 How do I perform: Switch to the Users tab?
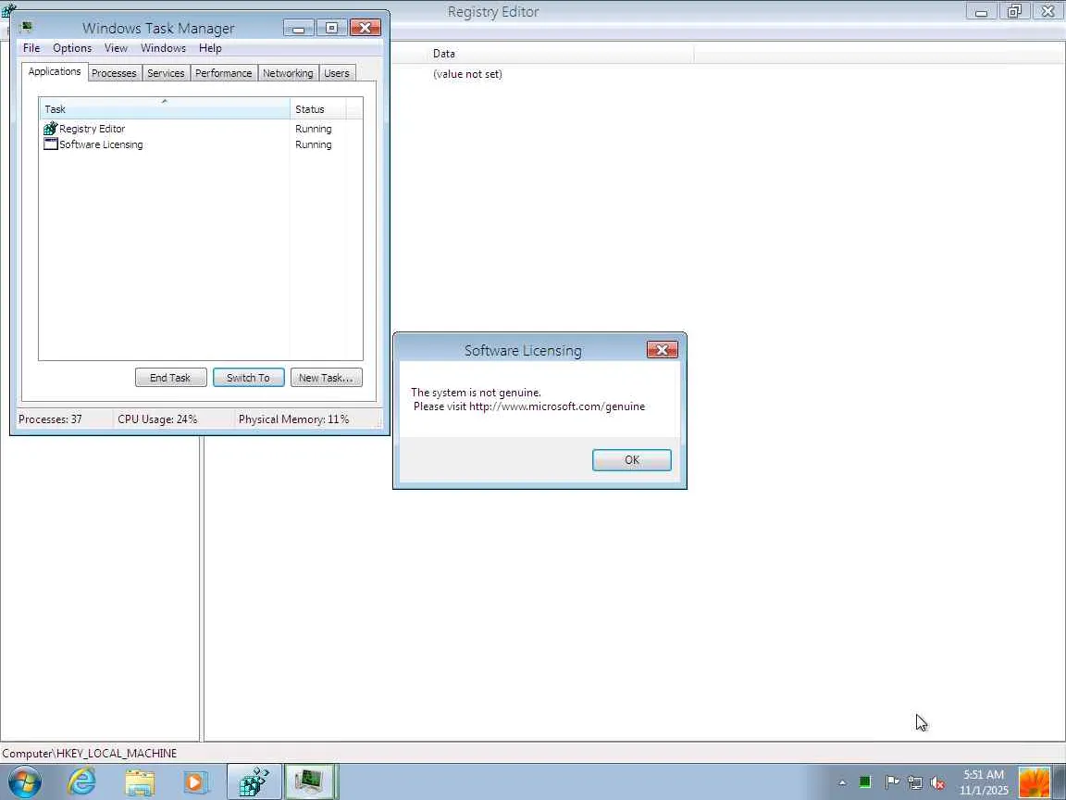click(337, 73)
